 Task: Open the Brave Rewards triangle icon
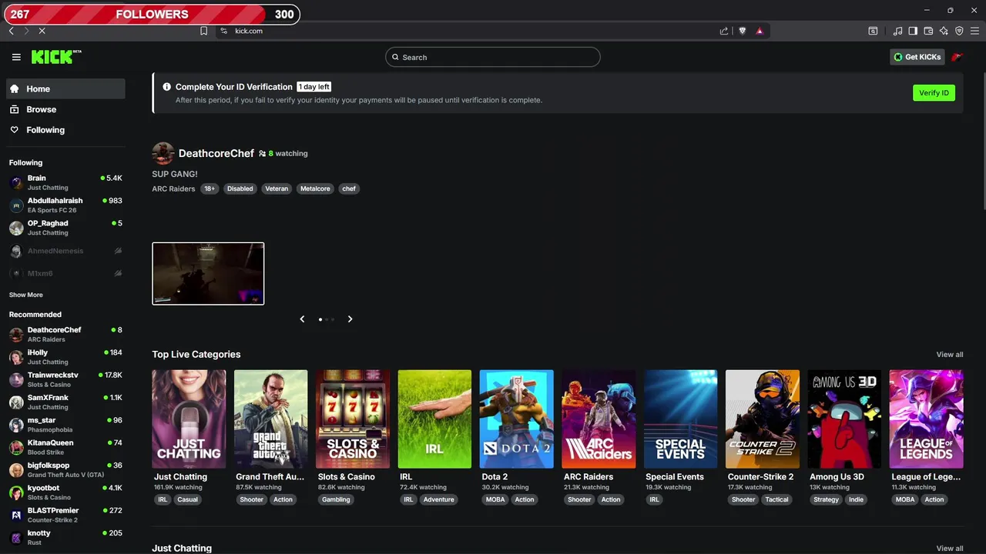760,31
